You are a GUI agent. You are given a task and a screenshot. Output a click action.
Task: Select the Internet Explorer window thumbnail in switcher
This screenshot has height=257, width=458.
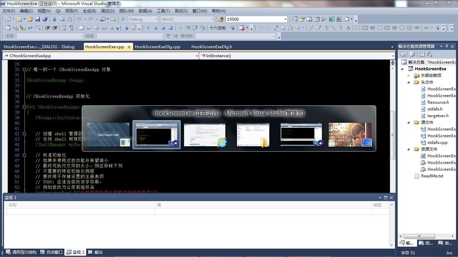click(206, 135)
